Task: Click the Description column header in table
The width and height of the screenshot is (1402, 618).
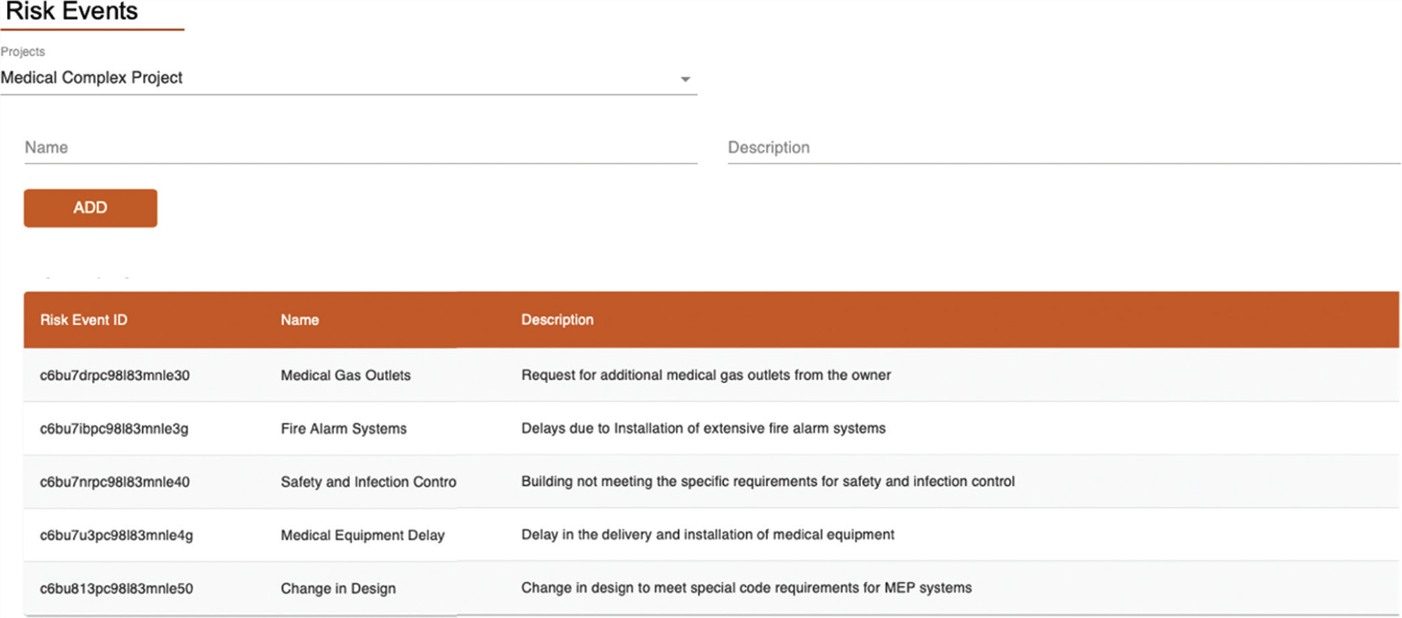Action: coord(557,320)
